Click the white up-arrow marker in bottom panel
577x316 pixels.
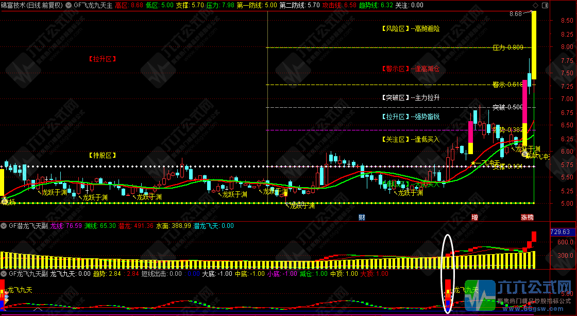pos(38,309)
